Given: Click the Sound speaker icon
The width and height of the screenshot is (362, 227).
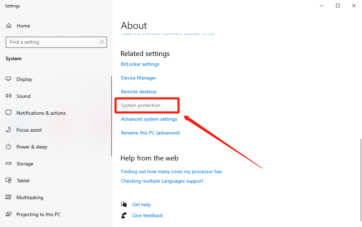Looking at the screenshot, I should pos(9,96).
